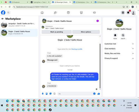Click the back arrow beside Marketplace
The width and height of the screenshot is (139, 112).
click(x=3, y=19)
